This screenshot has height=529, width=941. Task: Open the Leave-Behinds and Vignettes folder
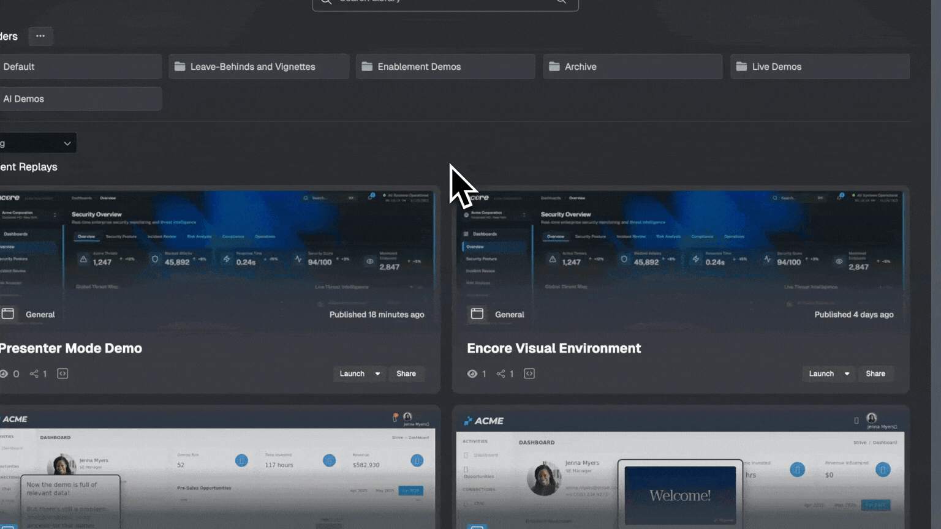tap(259, 67)
